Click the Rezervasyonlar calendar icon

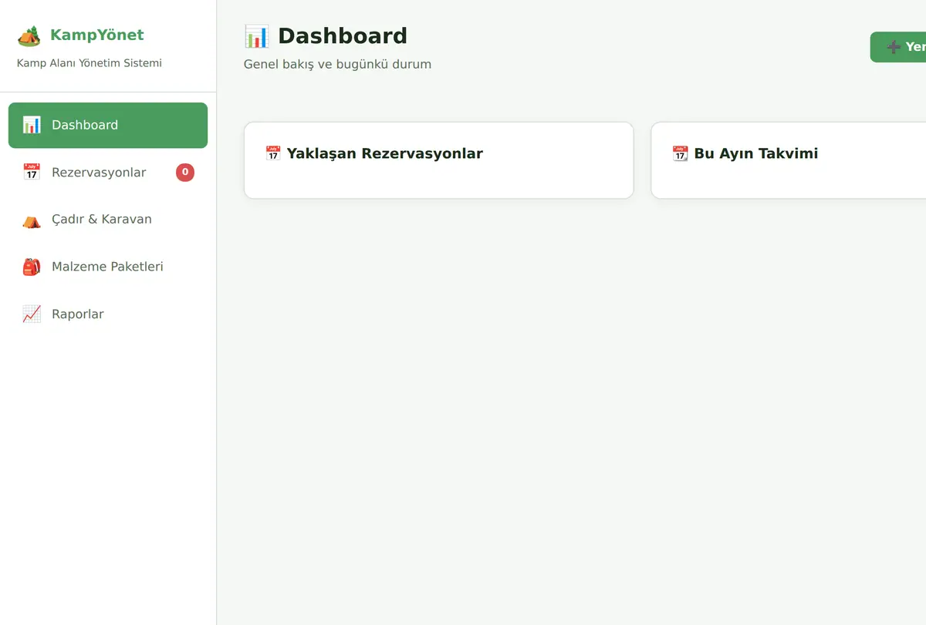pyautogui.click(x=32, y=172)
